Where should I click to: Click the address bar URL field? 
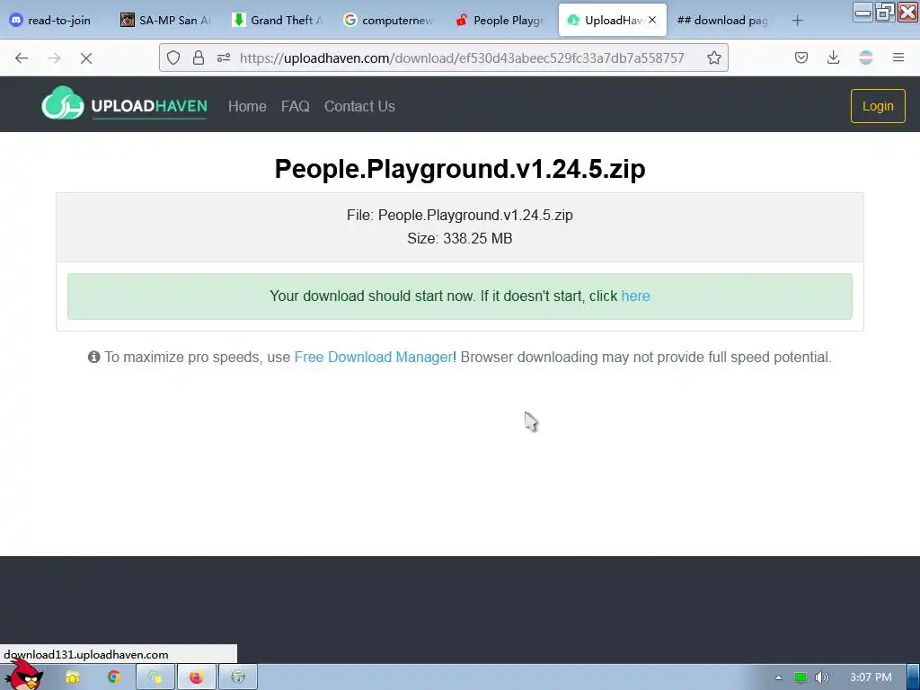click(x=462, y=58)
